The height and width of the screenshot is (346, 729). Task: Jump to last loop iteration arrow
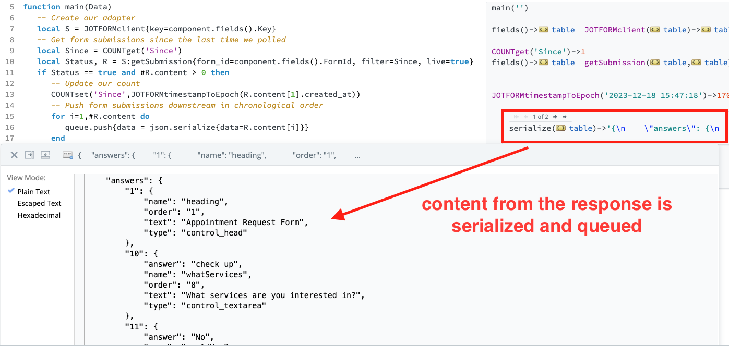[x=565, y=117]
